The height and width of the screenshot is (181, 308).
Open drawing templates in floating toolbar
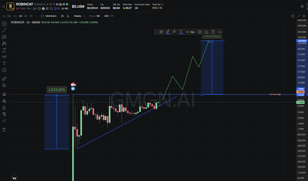pos(161,32)
